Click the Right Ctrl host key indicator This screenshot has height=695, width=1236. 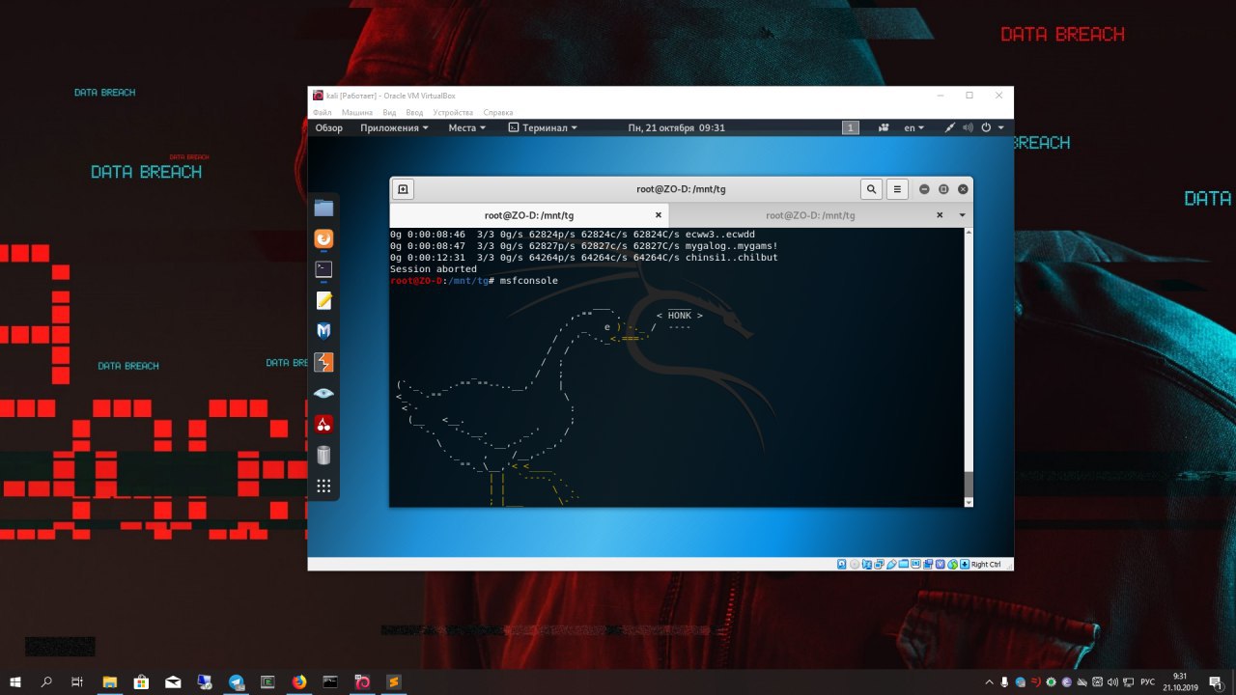pos(985,564)
